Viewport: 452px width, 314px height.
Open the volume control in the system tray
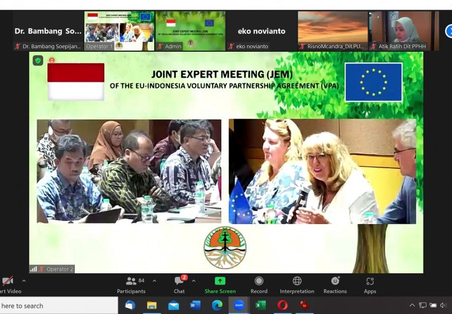(443, 305)
